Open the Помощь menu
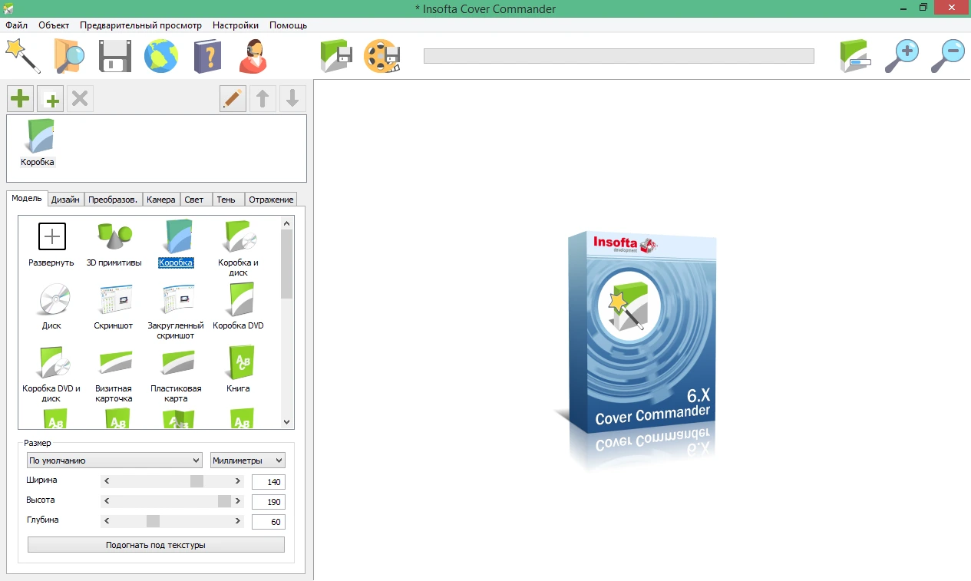The height and width of the screenshot is (581, 971). point(288,25)
